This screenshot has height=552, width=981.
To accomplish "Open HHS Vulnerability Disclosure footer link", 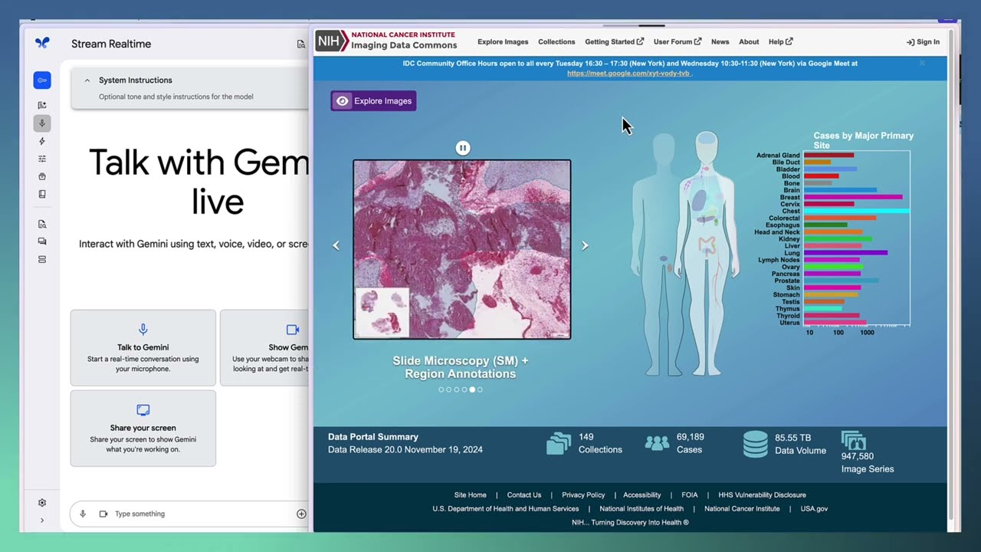I will (762, 495).
